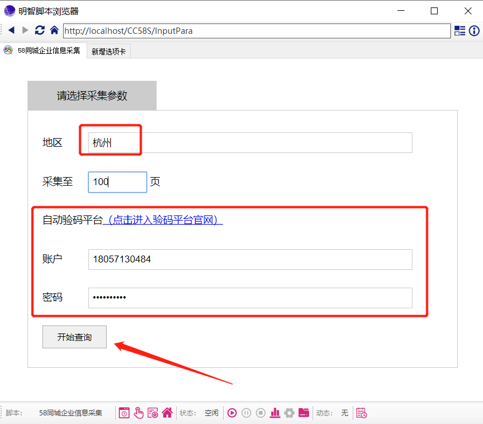Click the 请选择采集参数 header
This screenshot has height=424, width=483.
click(92, 96)
